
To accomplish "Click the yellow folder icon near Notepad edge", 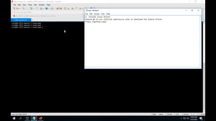I will (x=80, y=8).
